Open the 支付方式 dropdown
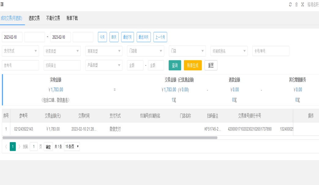 point(20,51)
